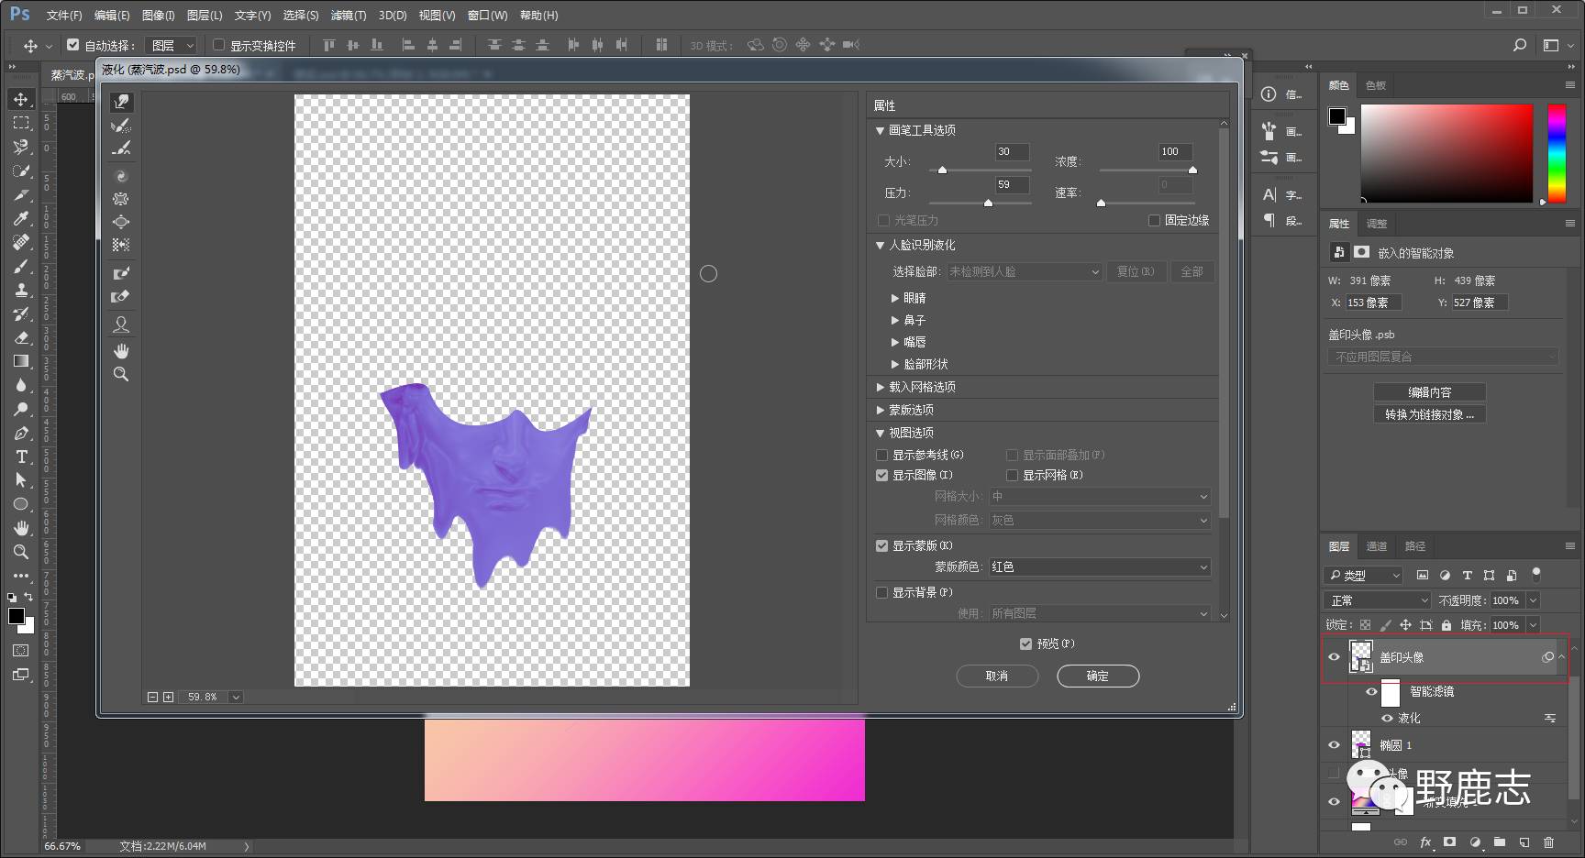Select the Twirl Clockwise tool in Liquify
Screen dimensions: 1585x858
121,176
